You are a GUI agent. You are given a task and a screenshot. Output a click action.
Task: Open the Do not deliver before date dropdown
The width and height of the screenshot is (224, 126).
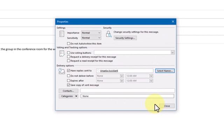point(121,76)
